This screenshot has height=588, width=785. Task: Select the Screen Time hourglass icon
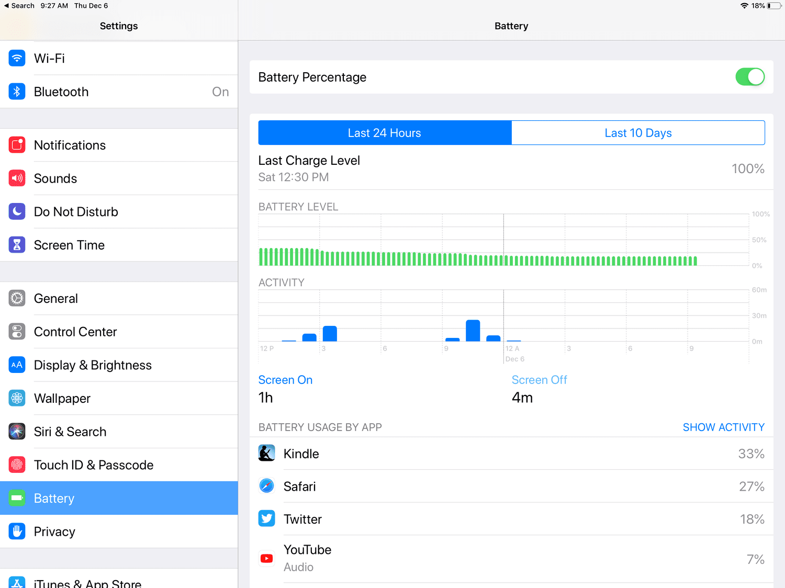point(17,245)
